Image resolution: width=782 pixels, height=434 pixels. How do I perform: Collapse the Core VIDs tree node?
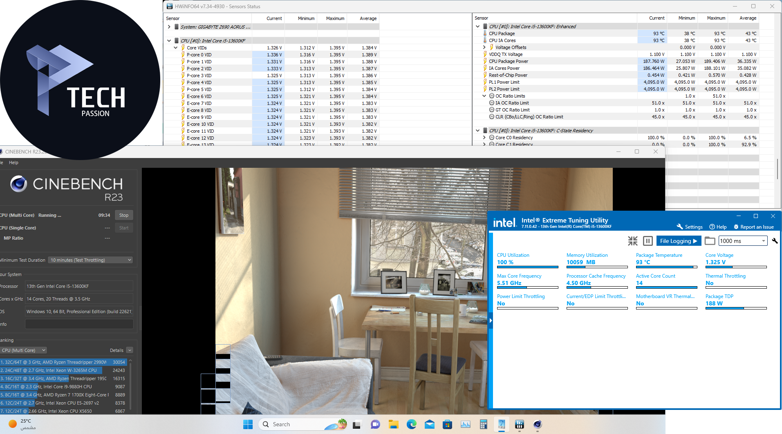[x=176, y=48]
